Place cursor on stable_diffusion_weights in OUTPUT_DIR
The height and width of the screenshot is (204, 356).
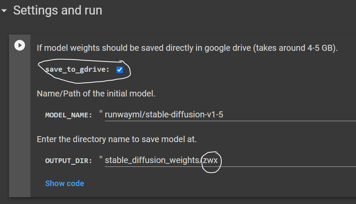point(152,160)
